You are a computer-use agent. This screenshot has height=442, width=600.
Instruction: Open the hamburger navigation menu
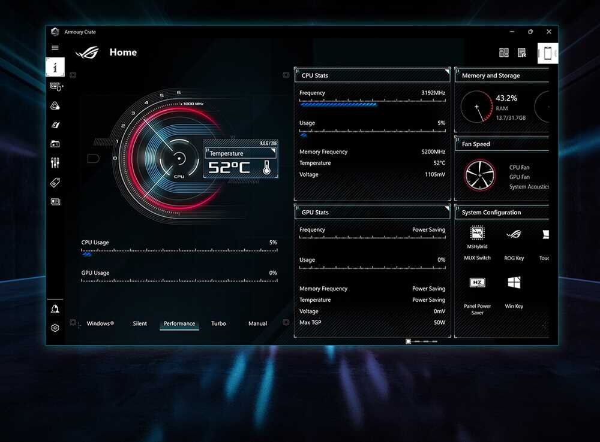(x=55, y=47)
